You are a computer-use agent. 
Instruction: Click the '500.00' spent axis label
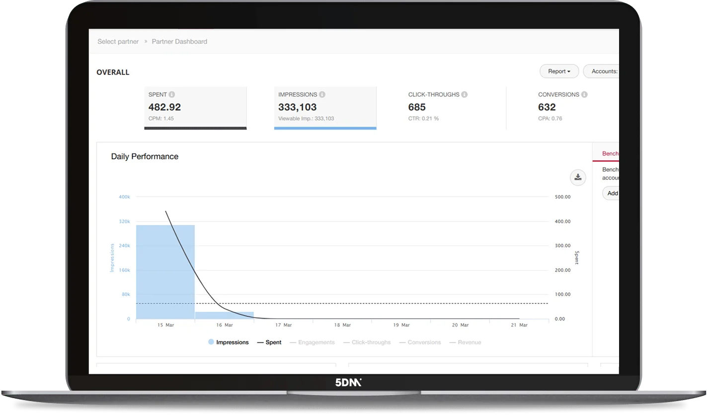pyautogui.click(x=562, y=197)
